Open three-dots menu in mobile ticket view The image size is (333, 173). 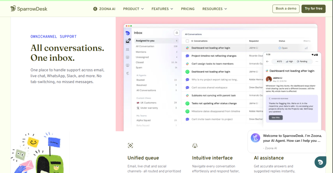click(317, 61)
